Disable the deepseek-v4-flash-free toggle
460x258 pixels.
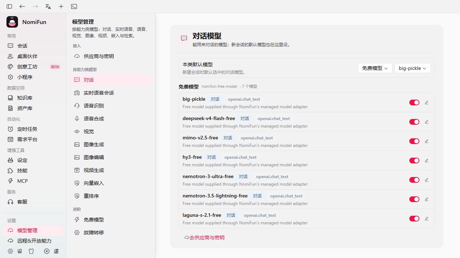click(414, 122)
